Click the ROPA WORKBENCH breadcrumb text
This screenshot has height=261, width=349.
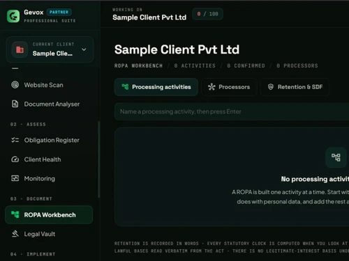click(138, 66)
